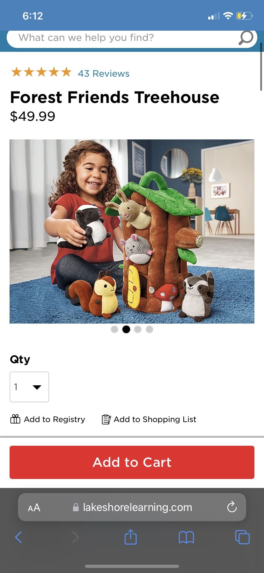264x573 pixels.
Task: Click the Add to Shopping List text
Action: coord(155,419)
